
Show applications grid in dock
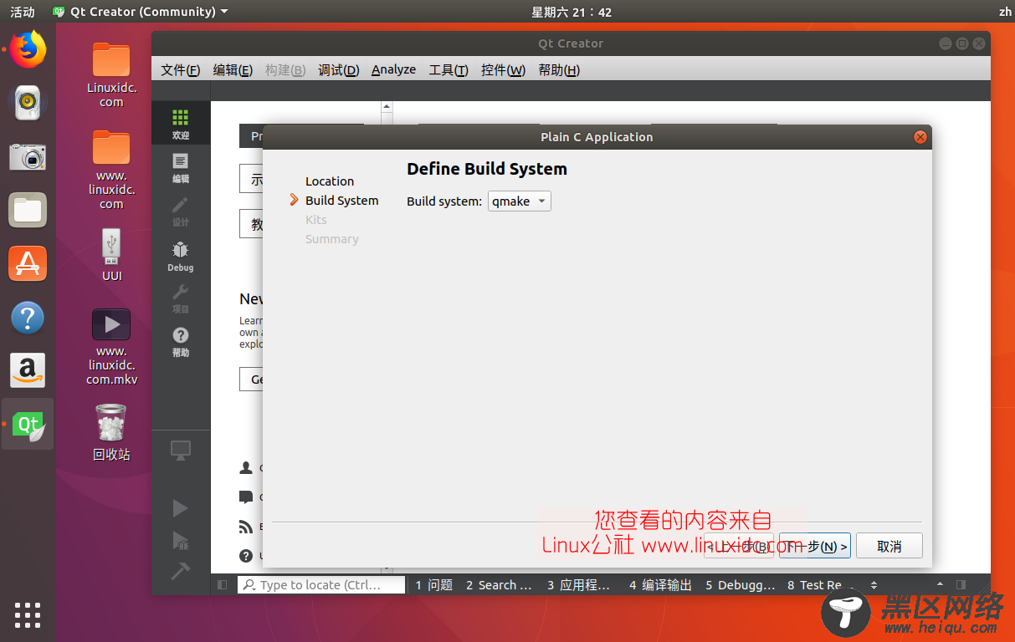(x=28, y=614)
